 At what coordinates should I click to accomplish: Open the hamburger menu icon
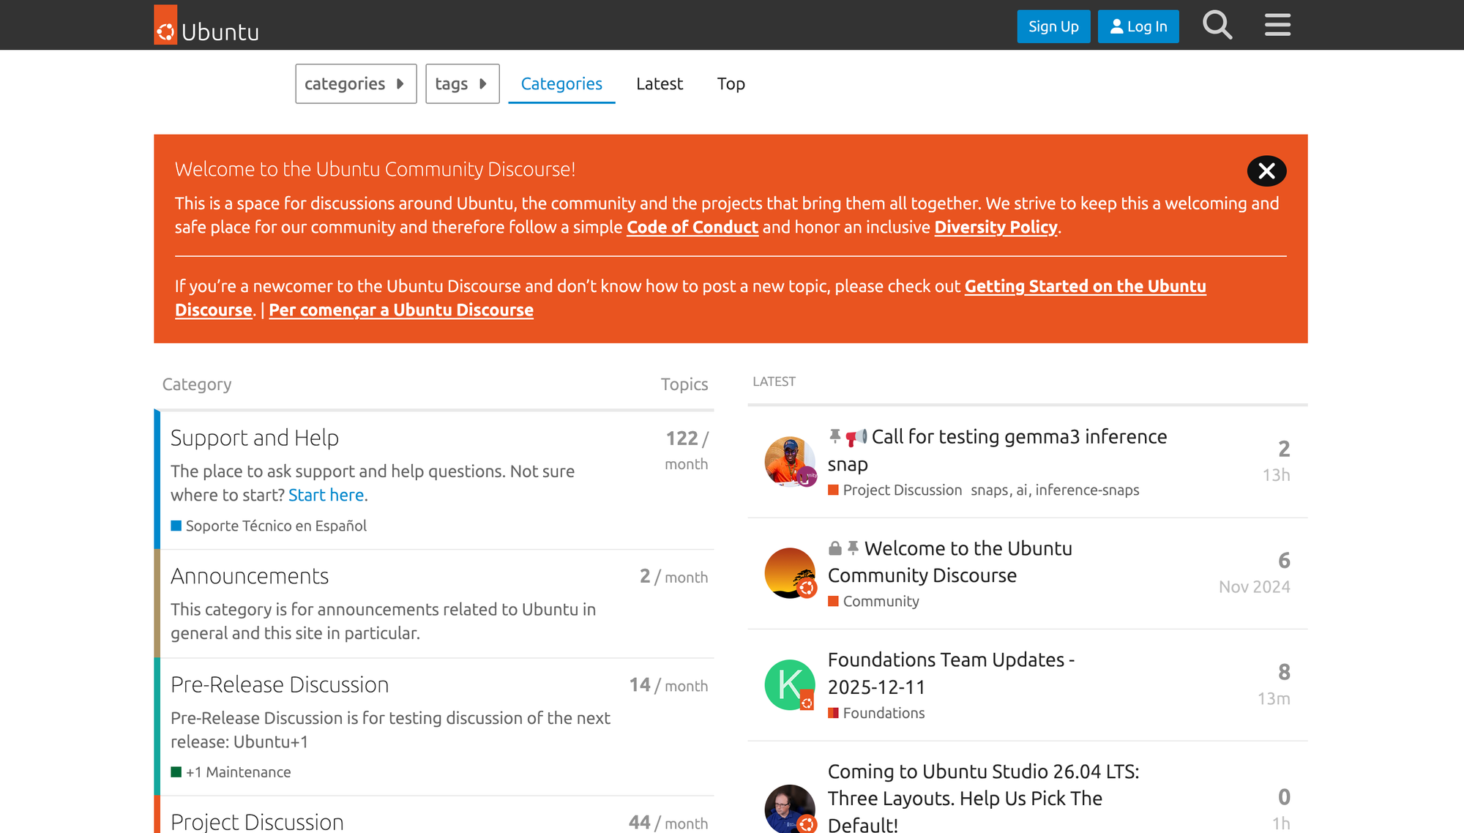[x=1277, y=26]
